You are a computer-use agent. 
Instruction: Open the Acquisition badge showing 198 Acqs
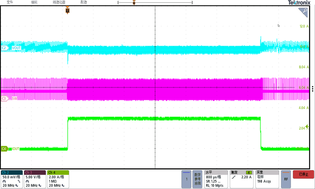(x=267, y=179)
